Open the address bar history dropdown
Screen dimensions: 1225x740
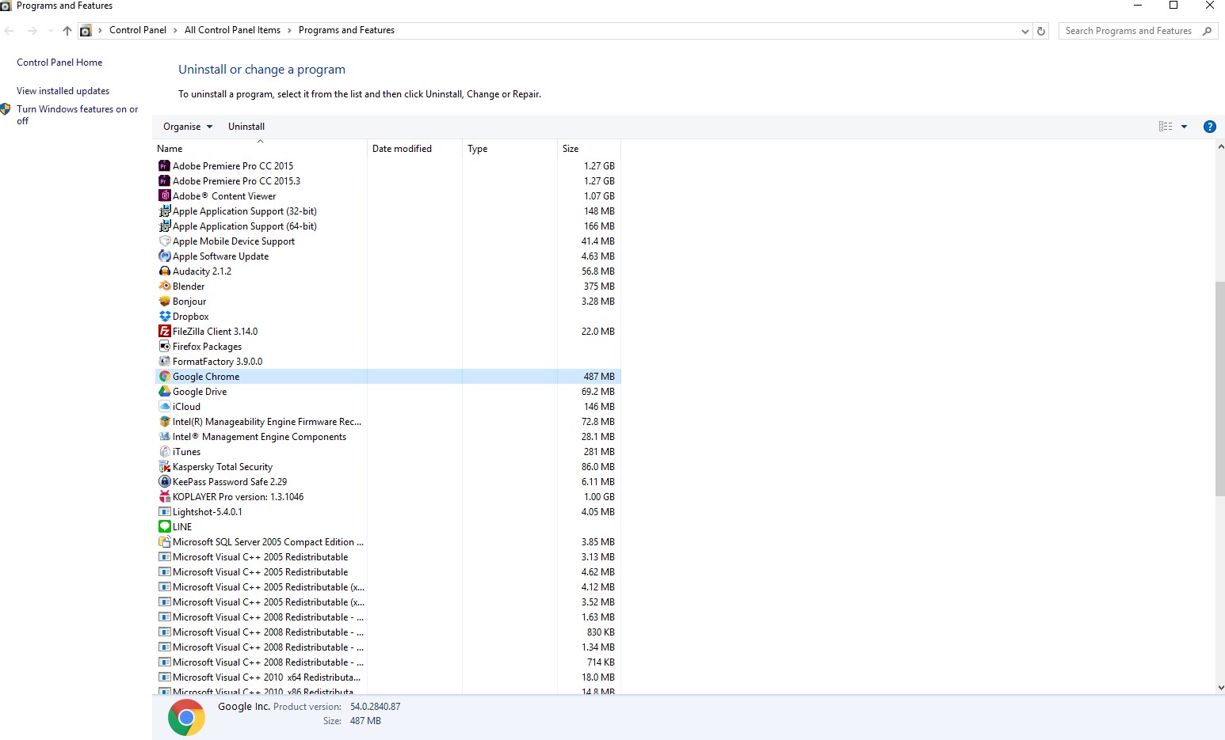1025,31
